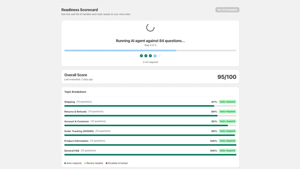Click the second completed step checkmark
The image size is (300, 169).
[146, 56]
